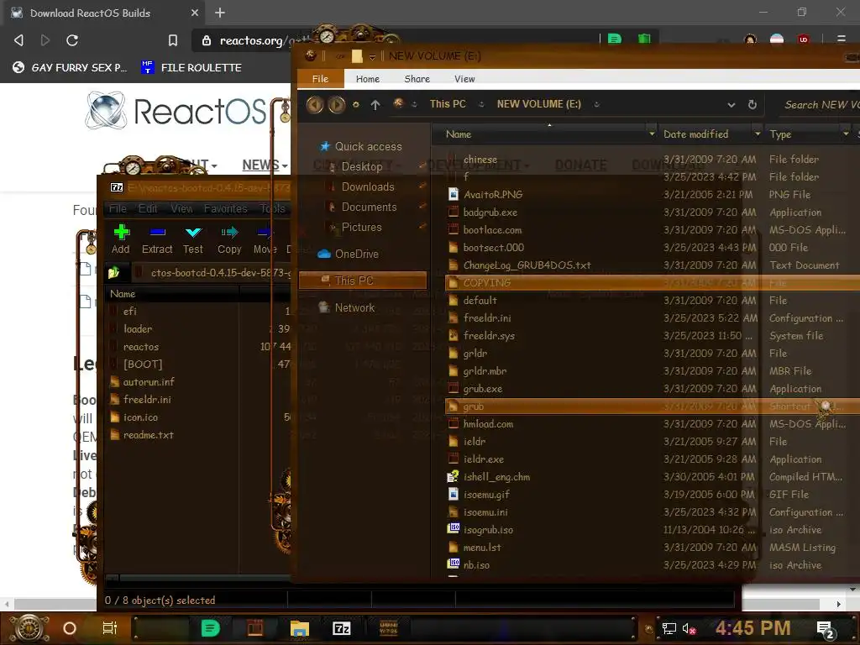Select AvaitoR.PNG in Explorer
The height and width of the screenshot is (645, 860).
coord(492,194)
